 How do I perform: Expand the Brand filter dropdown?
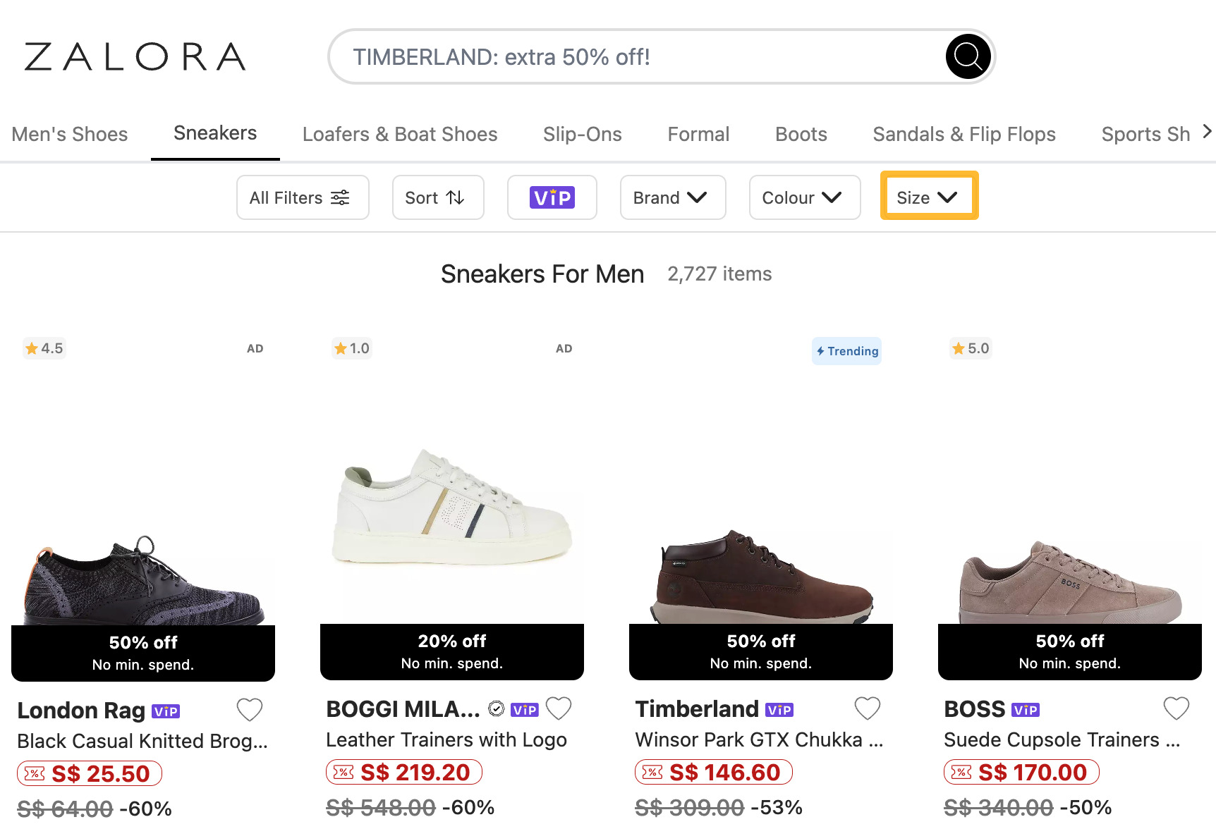672,197
